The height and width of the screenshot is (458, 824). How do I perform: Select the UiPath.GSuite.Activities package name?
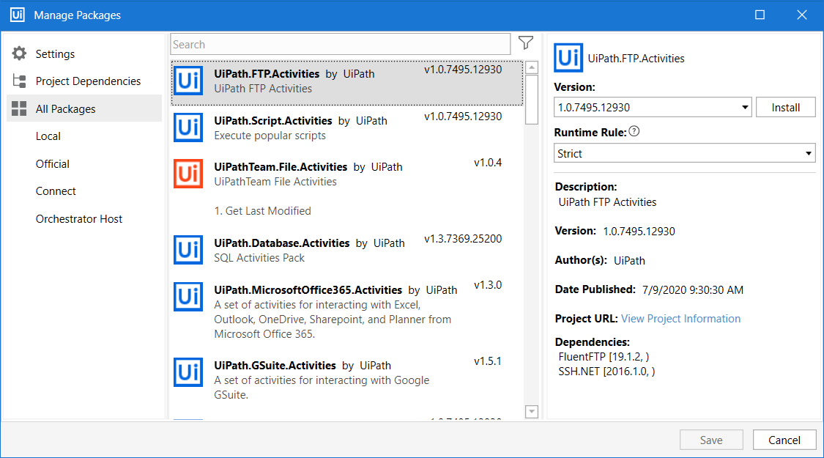[275, 366]
